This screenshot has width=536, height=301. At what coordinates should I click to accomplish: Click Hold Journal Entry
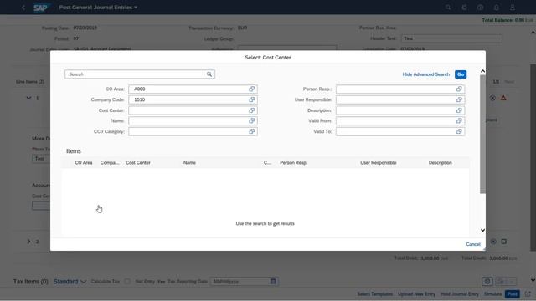point(460,293)
